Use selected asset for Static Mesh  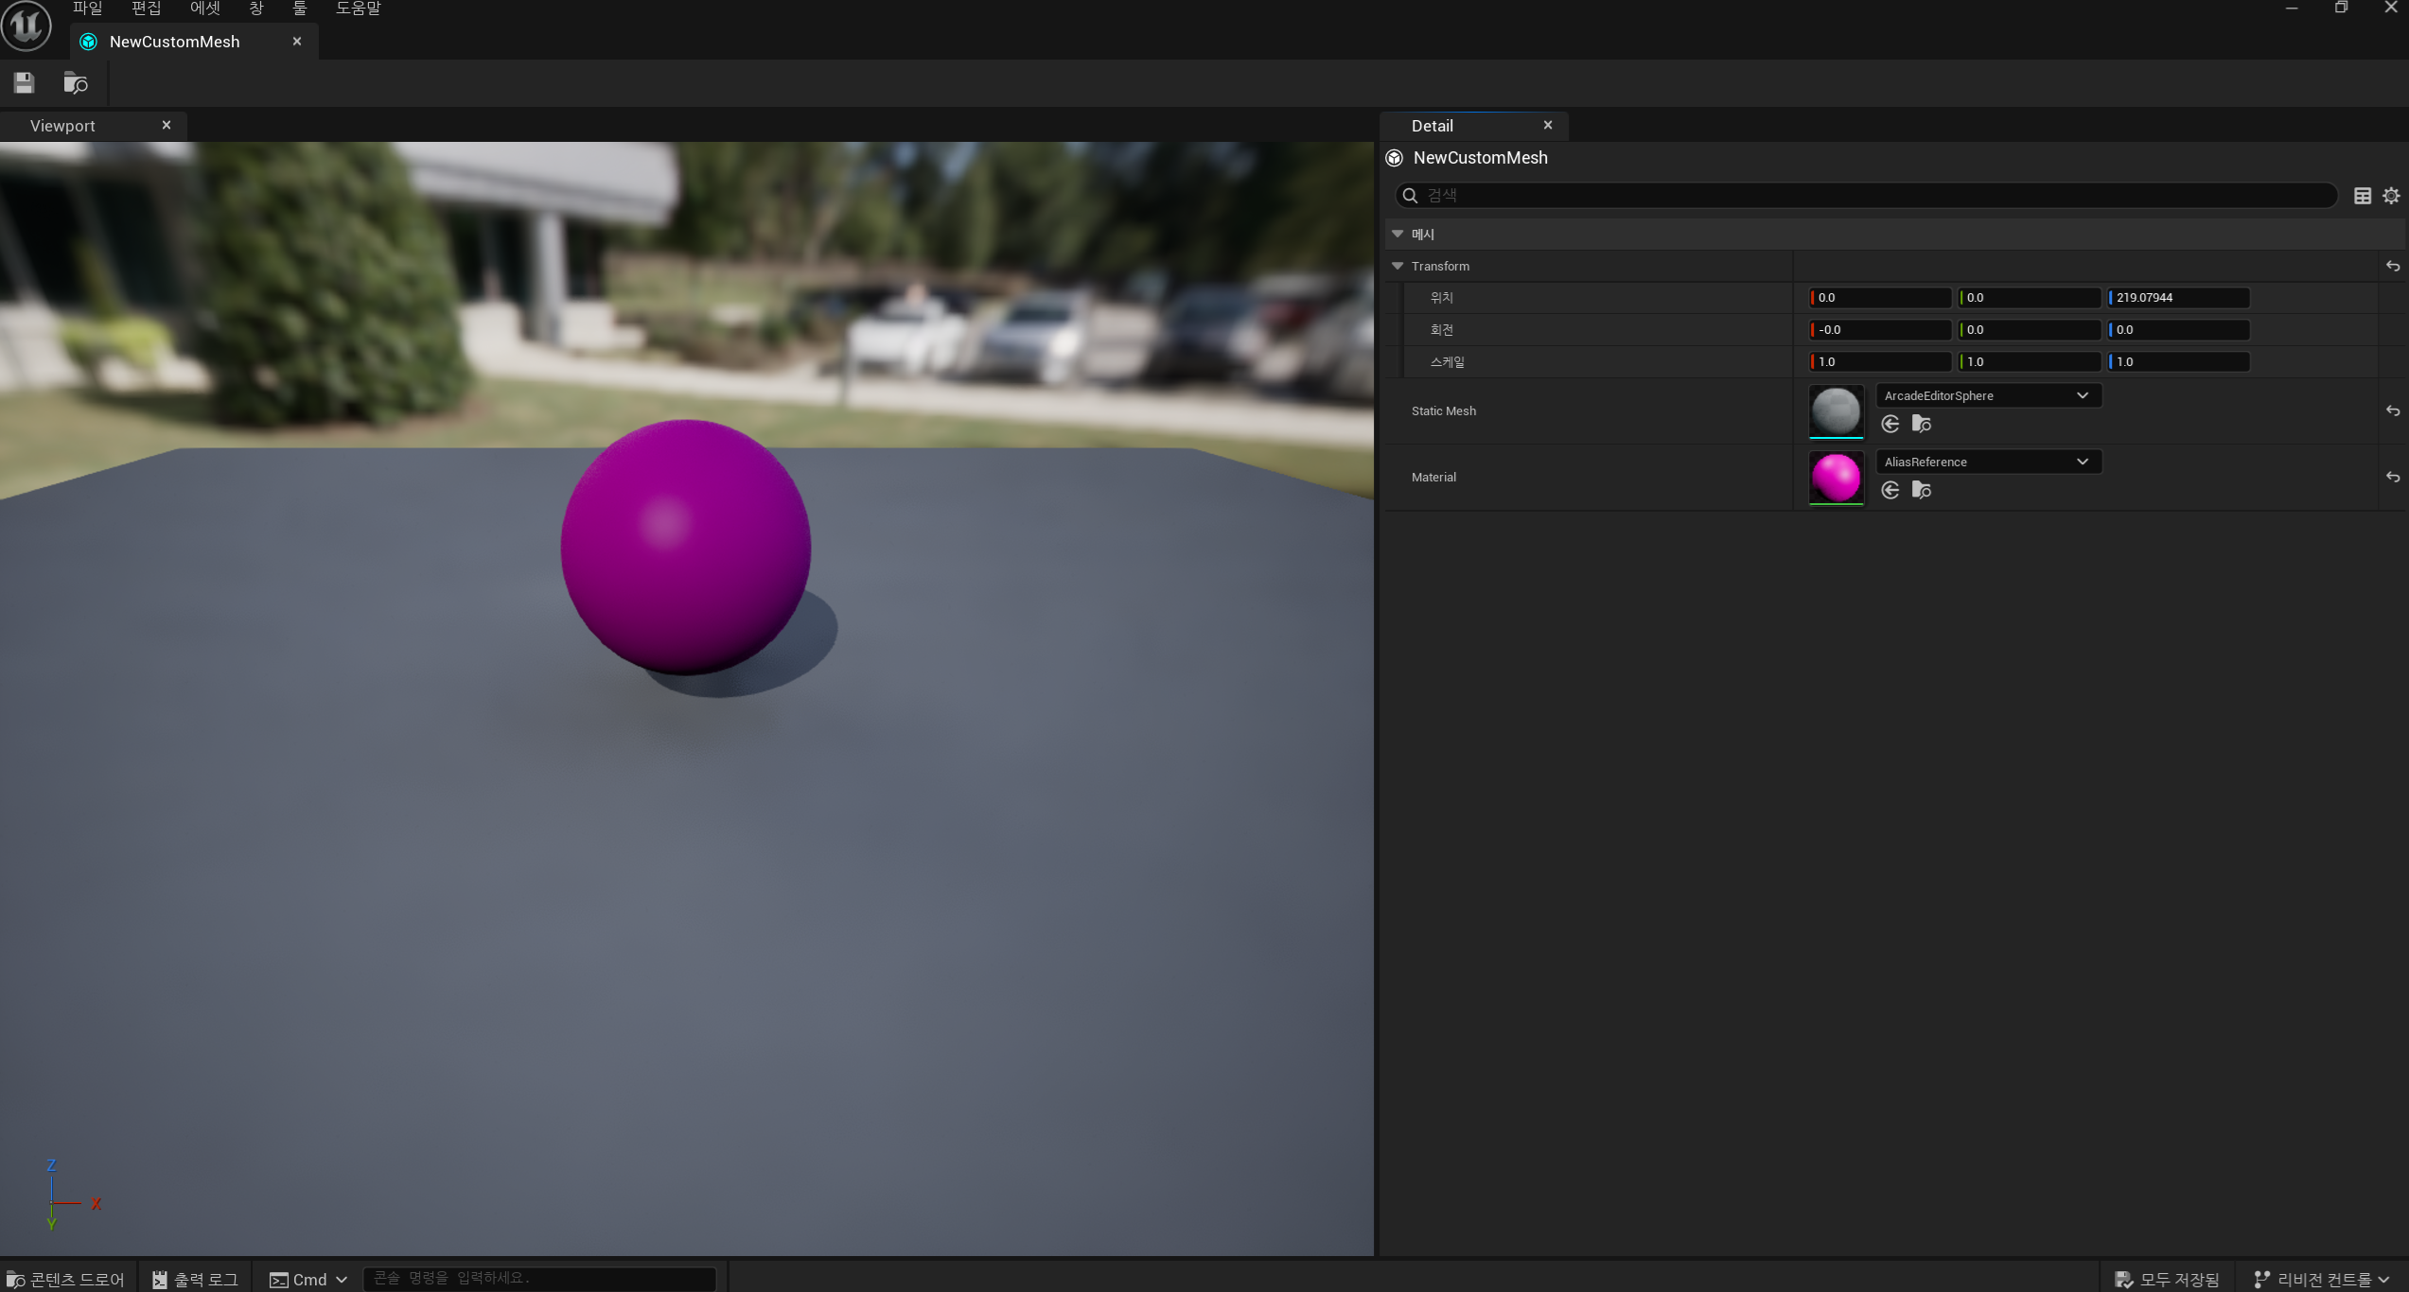point(1890,424)
